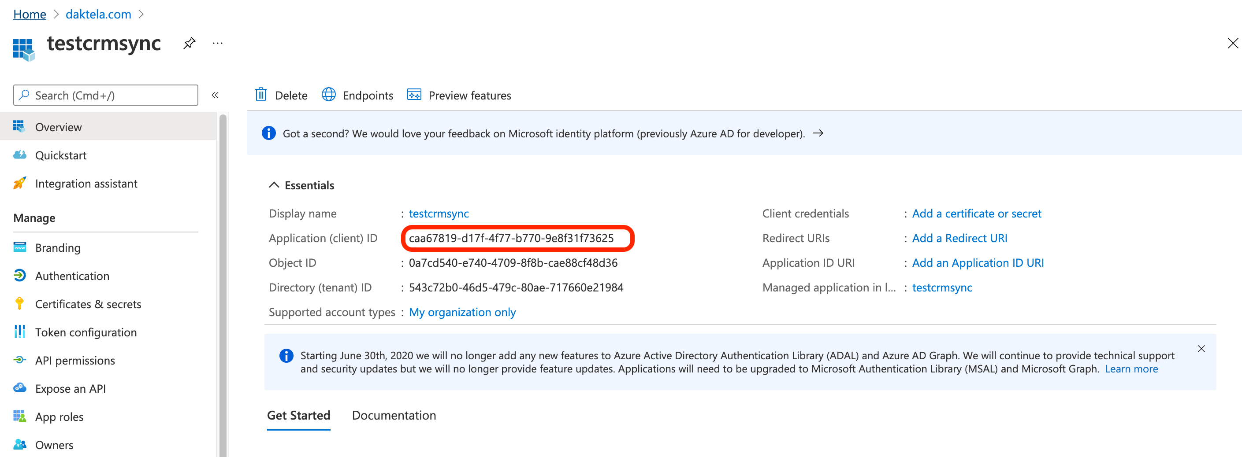
Task: Open Add a certificate or secret
Action: [976, 214]
